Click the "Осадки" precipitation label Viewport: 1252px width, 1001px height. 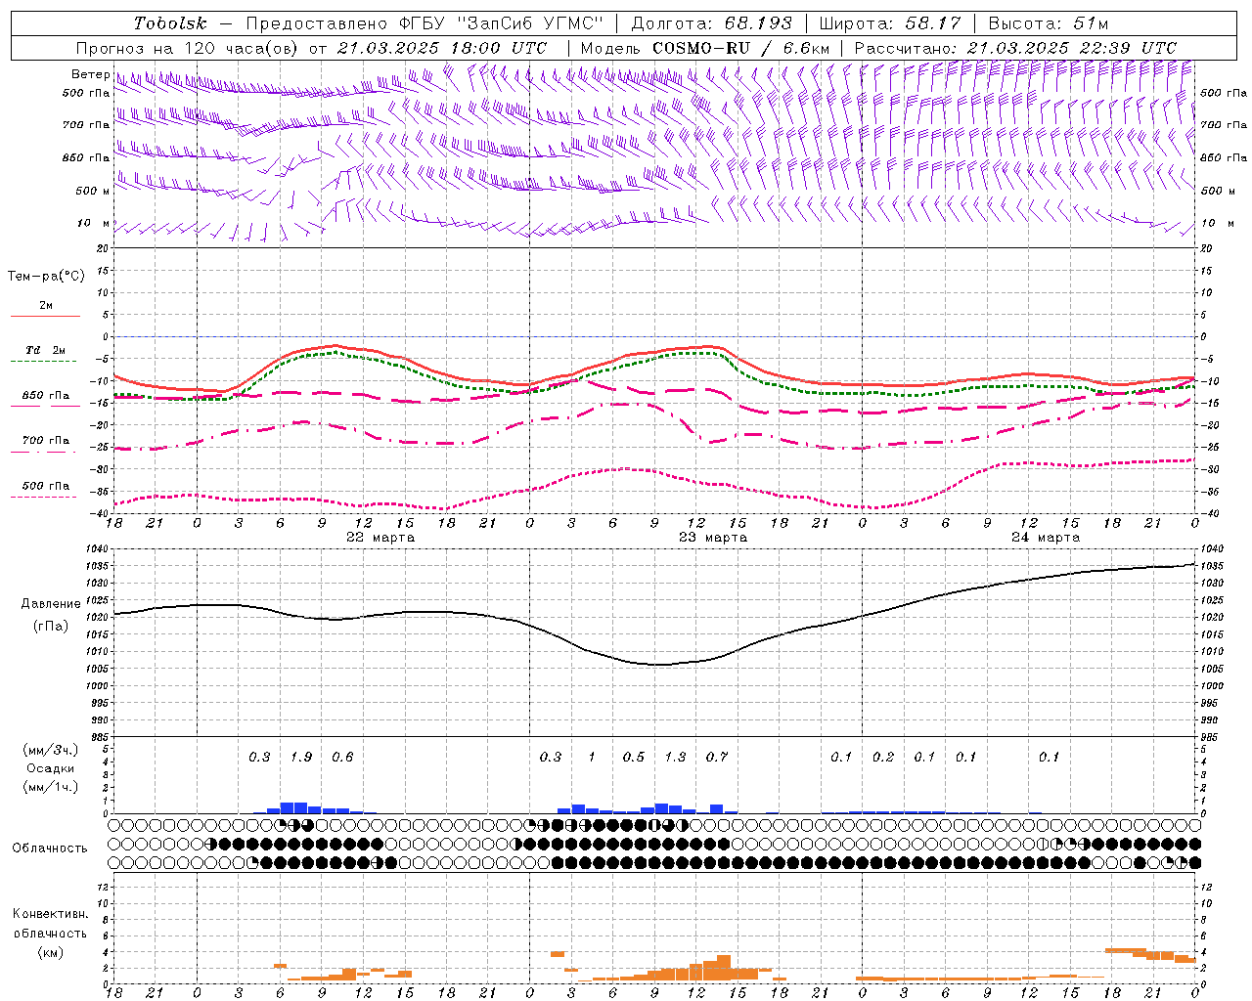(50, 768)
